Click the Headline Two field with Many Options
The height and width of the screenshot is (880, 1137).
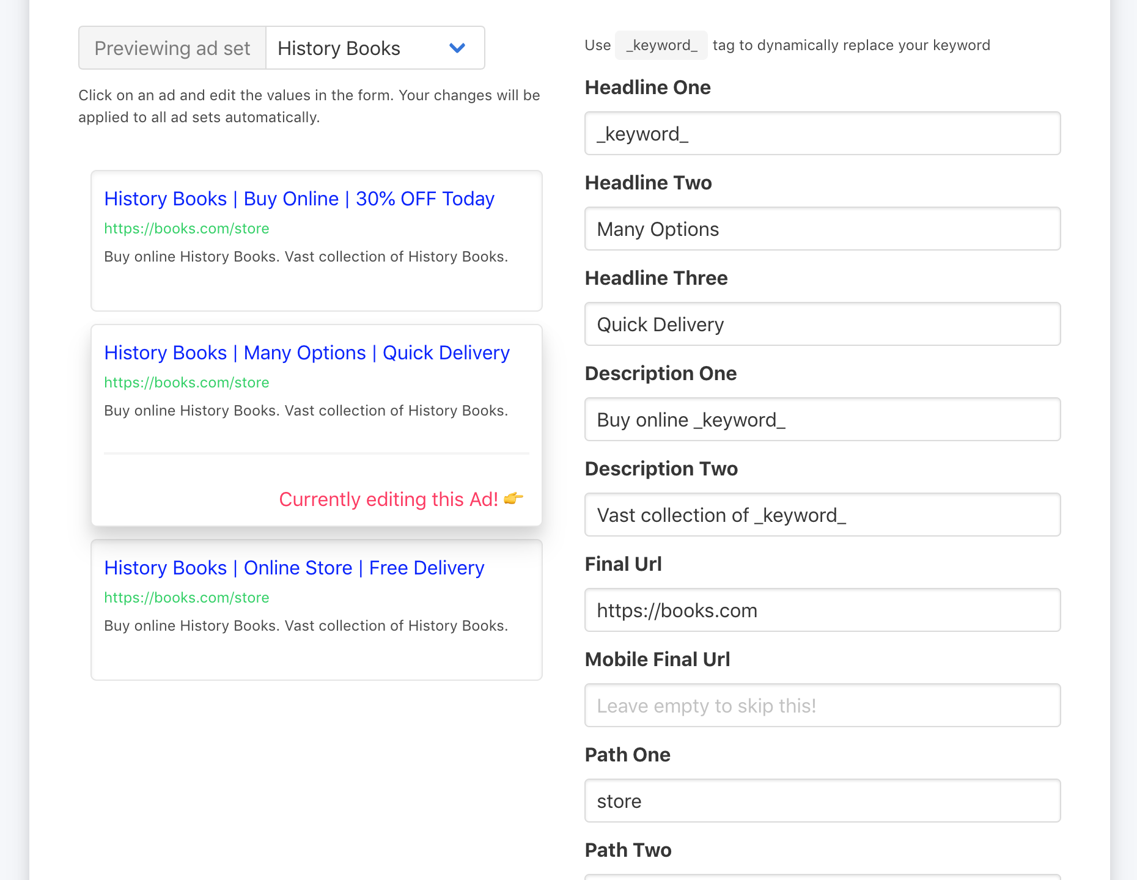(x=822, y=229)
